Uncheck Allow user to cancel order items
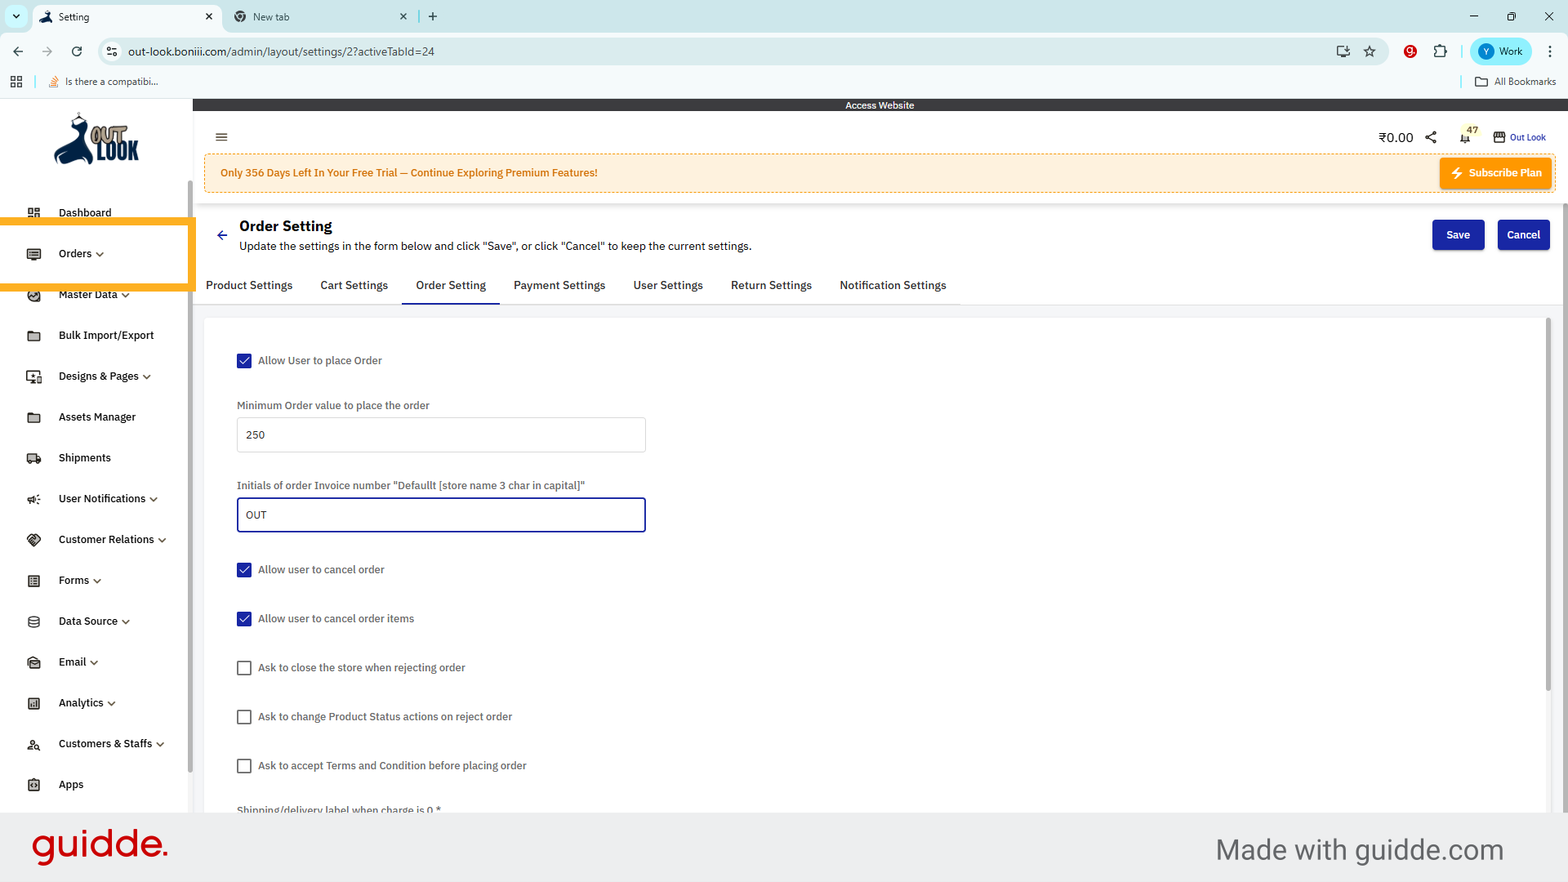This screenshot has height=882, width=1568. click(243, 619)
